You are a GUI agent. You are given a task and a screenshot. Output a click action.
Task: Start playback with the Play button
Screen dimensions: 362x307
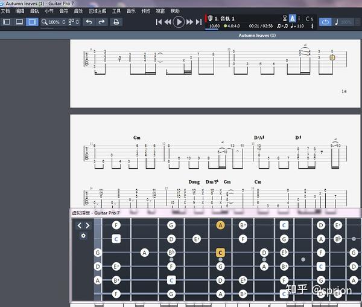point(179,22)
